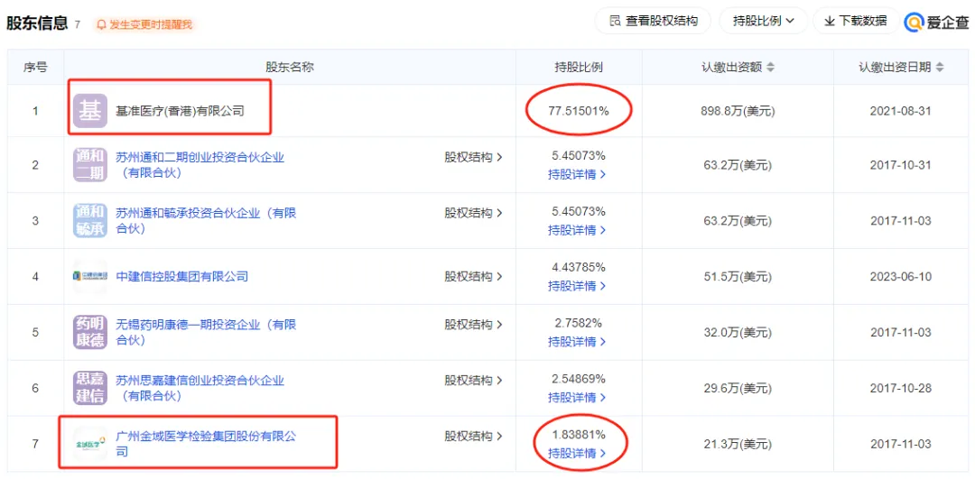Open 持股详情 in 苏州通和二期 row
This screenshot has width=975, height=479.
click(x=577, y=175)
